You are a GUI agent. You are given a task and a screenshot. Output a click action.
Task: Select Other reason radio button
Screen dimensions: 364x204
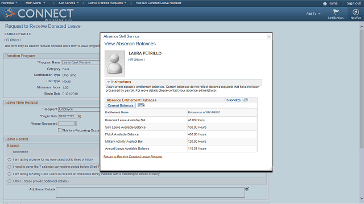[9, 181]
